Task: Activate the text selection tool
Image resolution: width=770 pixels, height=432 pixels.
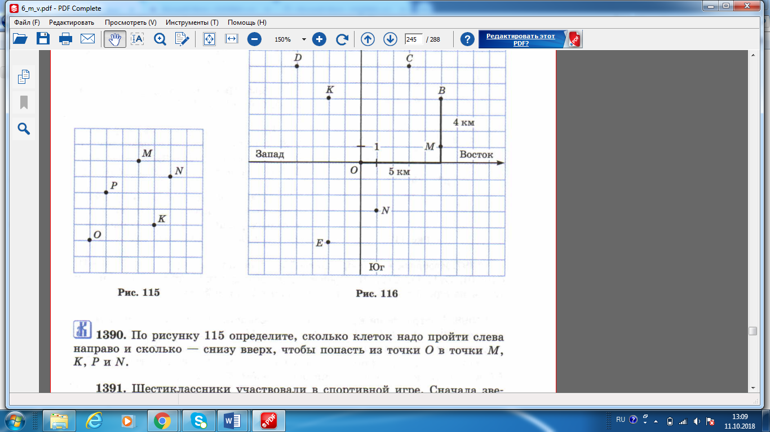Action: [138, 39]
